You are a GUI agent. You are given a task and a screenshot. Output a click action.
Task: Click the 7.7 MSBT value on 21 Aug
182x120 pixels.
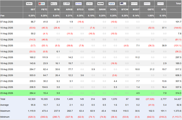138,81
